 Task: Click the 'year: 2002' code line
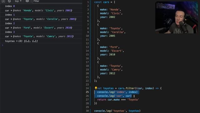tap(107, 17)
